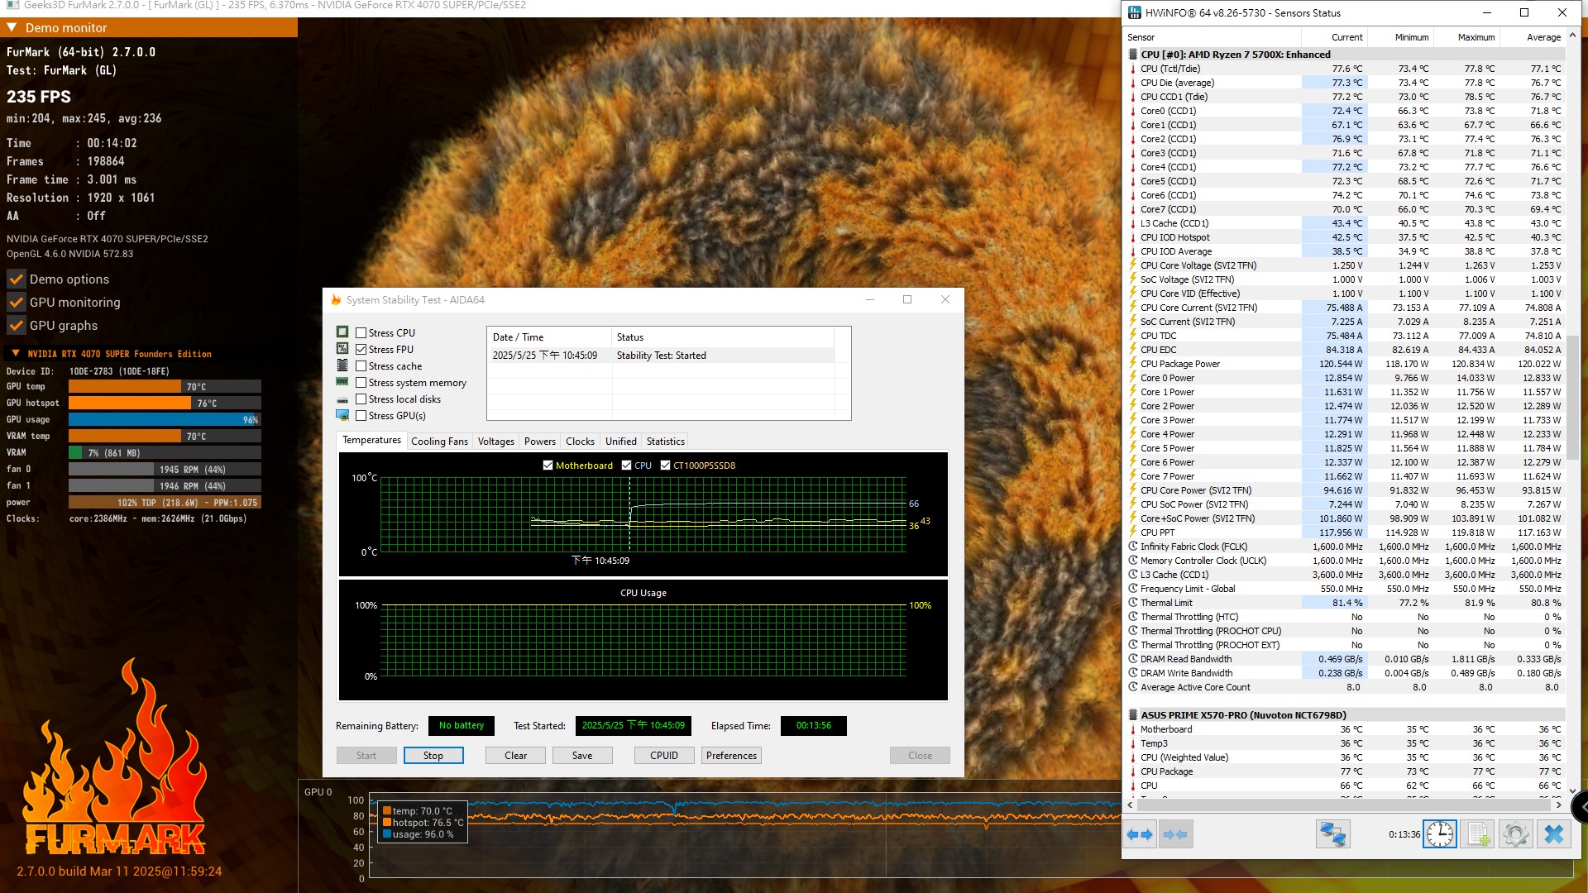
Task: Open HWiNFO remote network monitoring icon
Action: (x=1332, y=834)
